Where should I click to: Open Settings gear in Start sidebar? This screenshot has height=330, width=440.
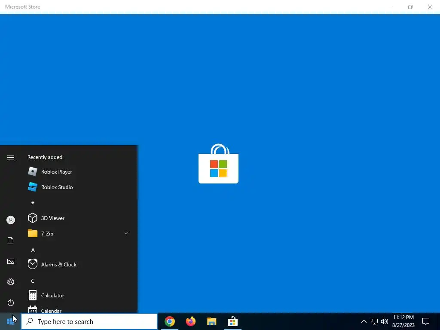[x=11, y=282]
